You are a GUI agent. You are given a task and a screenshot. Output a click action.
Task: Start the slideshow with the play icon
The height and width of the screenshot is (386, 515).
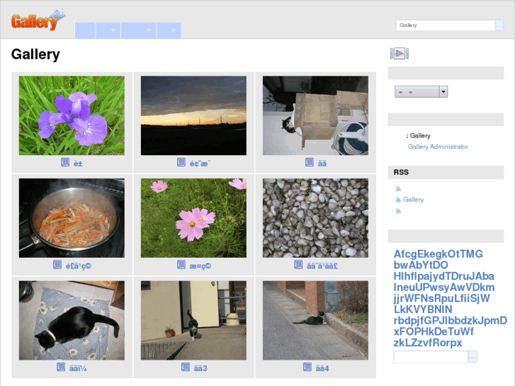pyautogui.click(x=400, y=53)
